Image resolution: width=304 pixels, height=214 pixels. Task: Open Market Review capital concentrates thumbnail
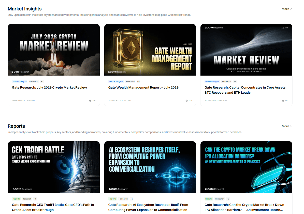click(x=246, y=50)
